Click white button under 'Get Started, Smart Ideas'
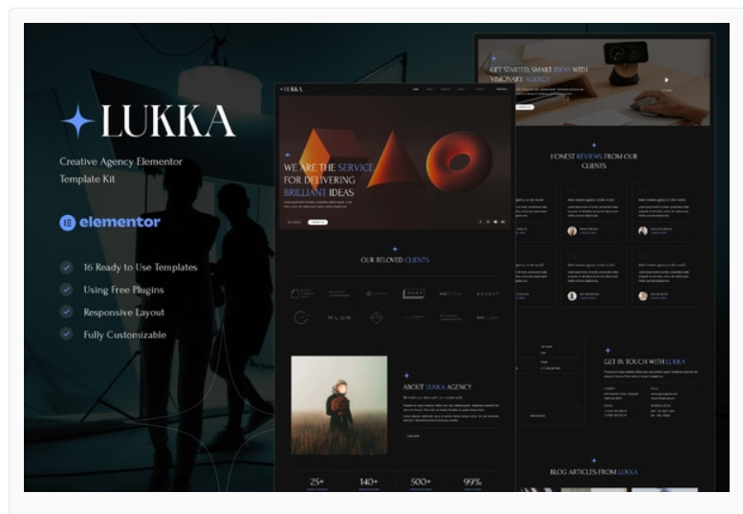This screenshot has height=514, width=743. (x=524, y=107)
